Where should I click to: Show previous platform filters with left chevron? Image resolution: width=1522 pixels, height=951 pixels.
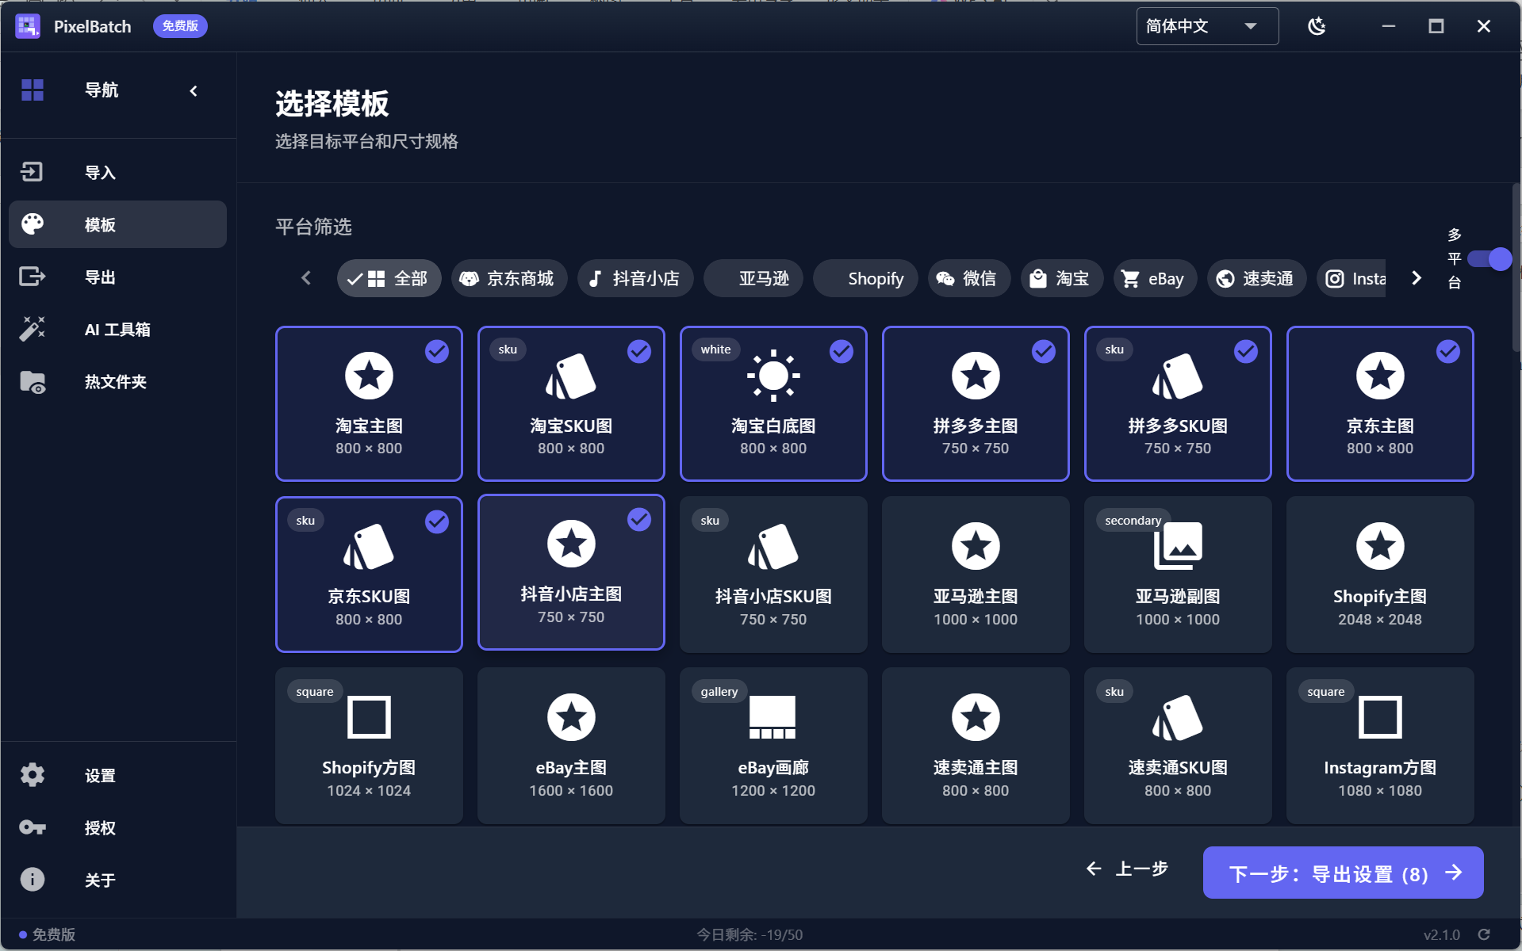coord(306,278)
